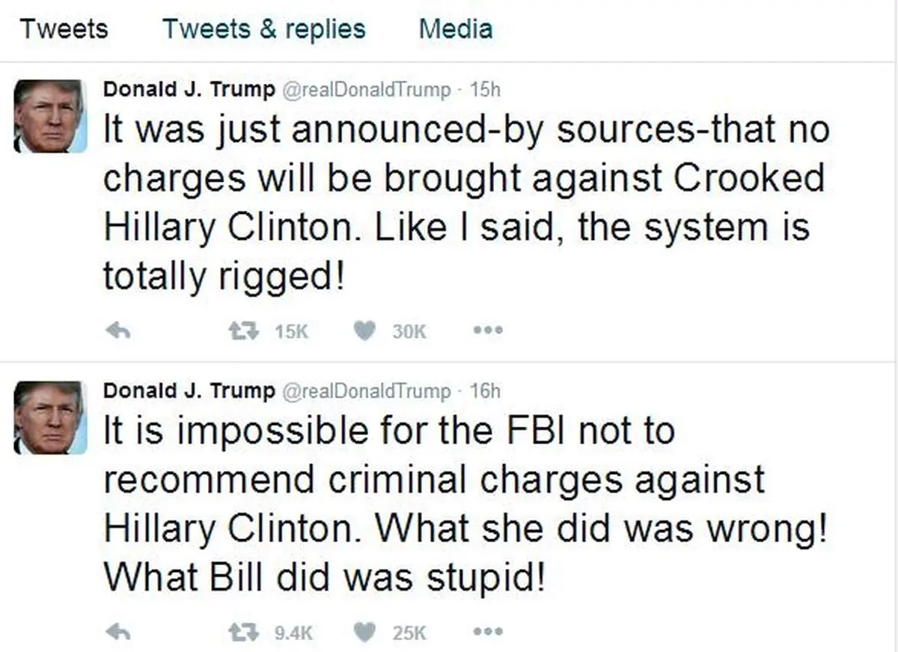Open the 16h timestamp link
Screen dimensions: 898x652
484,391
